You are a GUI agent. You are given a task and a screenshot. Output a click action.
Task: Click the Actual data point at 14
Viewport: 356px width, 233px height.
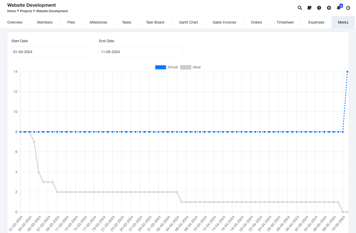[x=347, y=72]
